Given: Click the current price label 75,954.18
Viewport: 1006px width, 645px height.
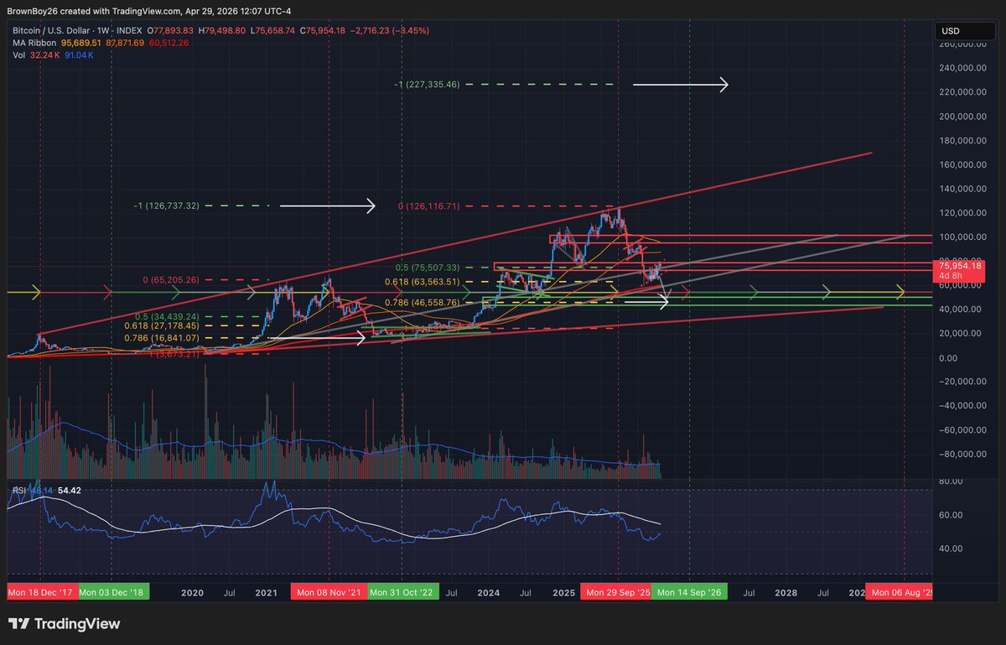Looking at the screenshot, I should pyautogui.click(x=961, y=265).
